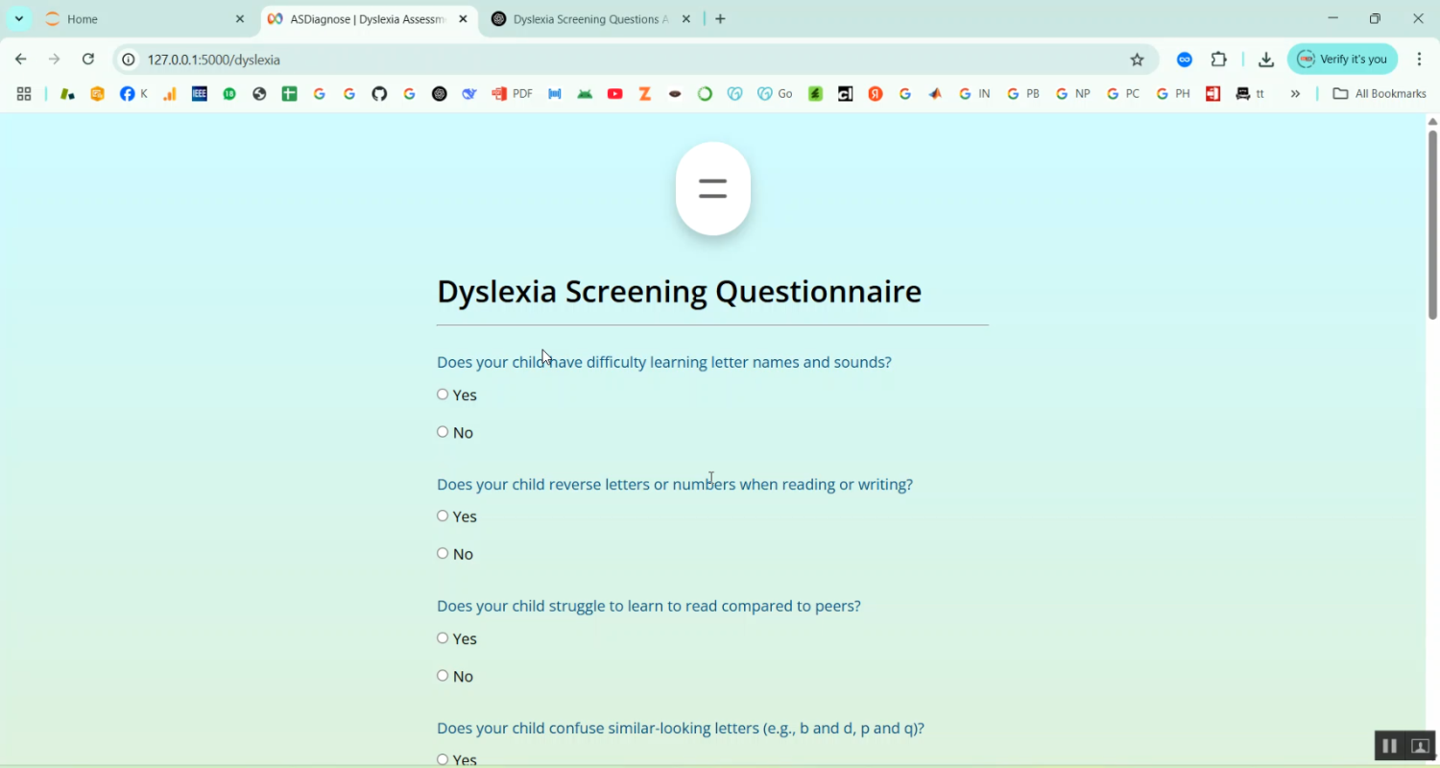Open the Chrome three-dot menu
This screenshot has width=1440, height=768.
1420,60
